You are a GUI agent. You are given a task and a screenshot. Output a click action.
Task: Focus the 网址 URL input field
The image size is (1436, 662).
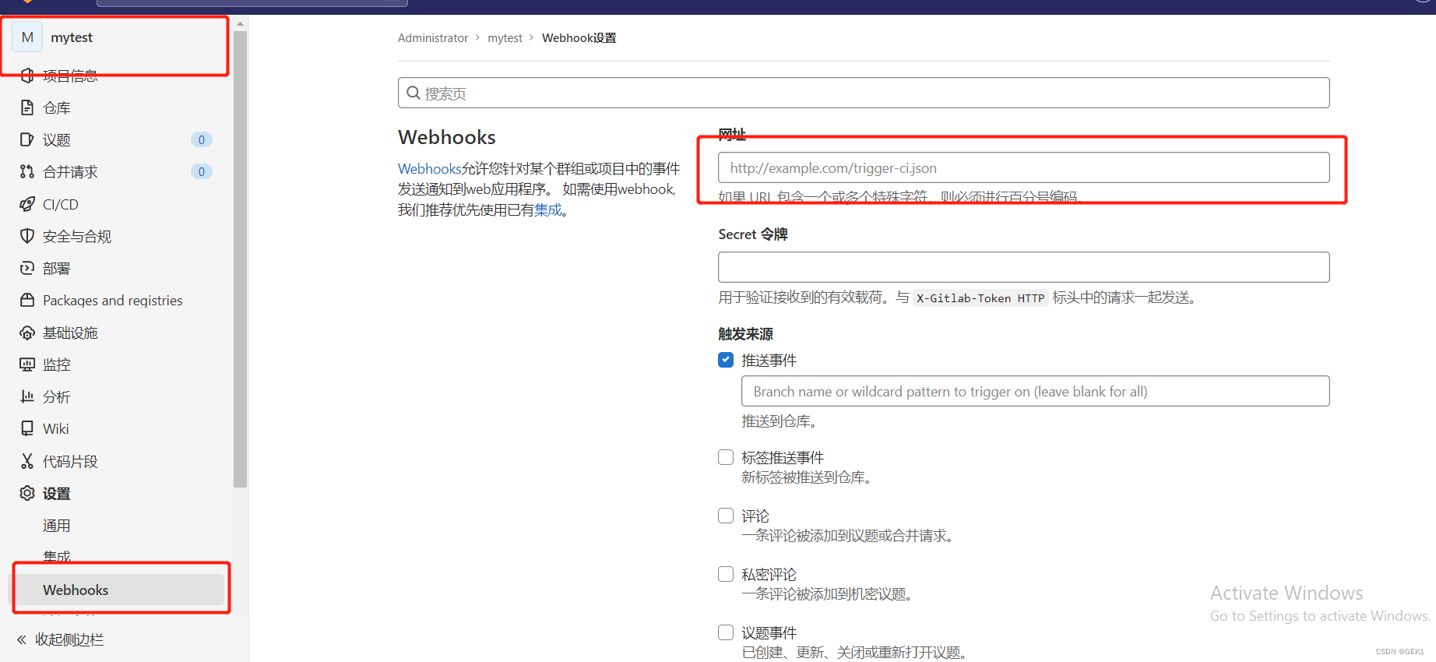tap(1023, 167)
